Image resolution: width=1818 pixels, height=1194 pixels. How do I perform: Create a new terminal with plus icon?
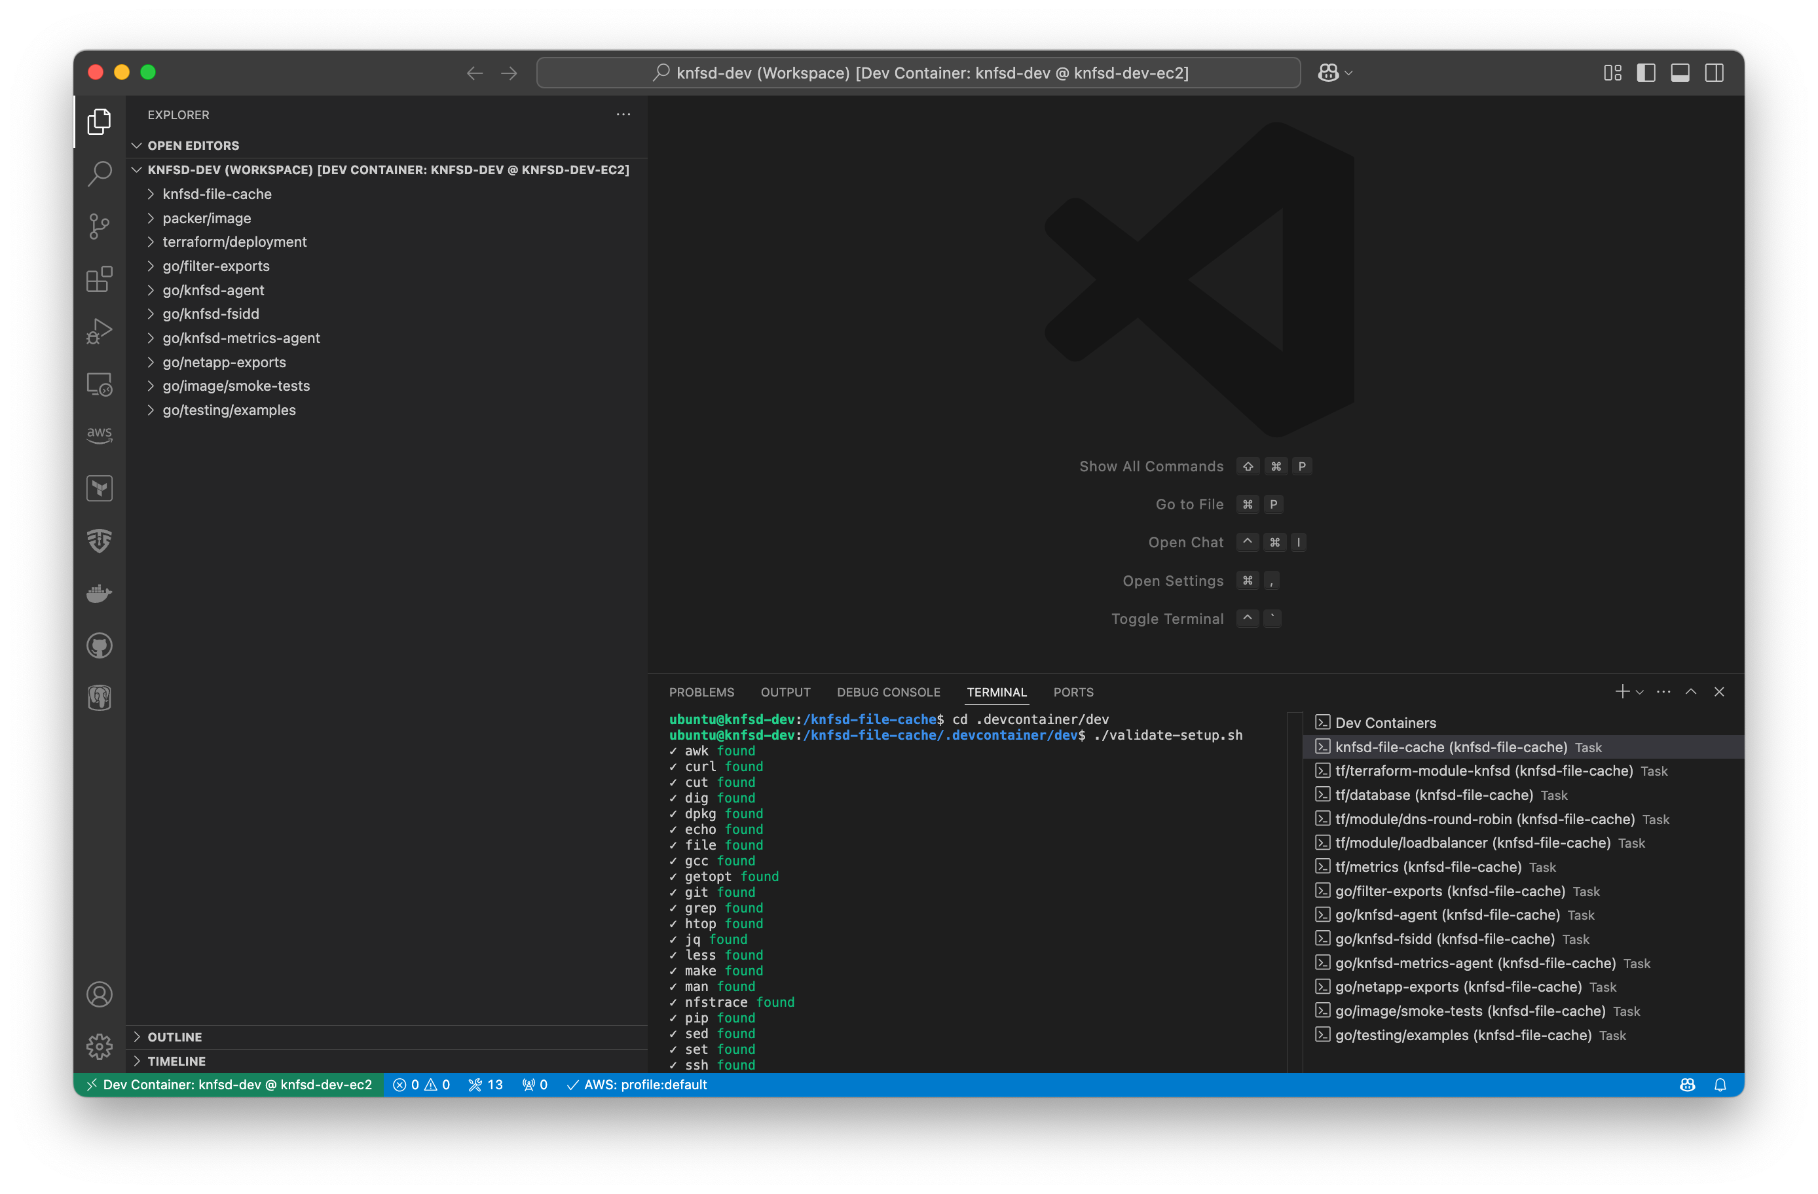point(1622,692)
